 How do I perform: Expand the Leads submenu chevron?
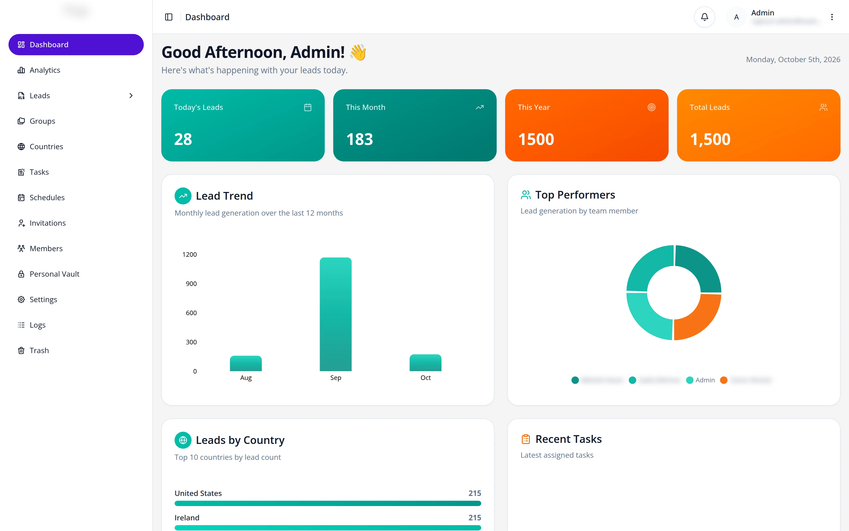tap(131, 96)
